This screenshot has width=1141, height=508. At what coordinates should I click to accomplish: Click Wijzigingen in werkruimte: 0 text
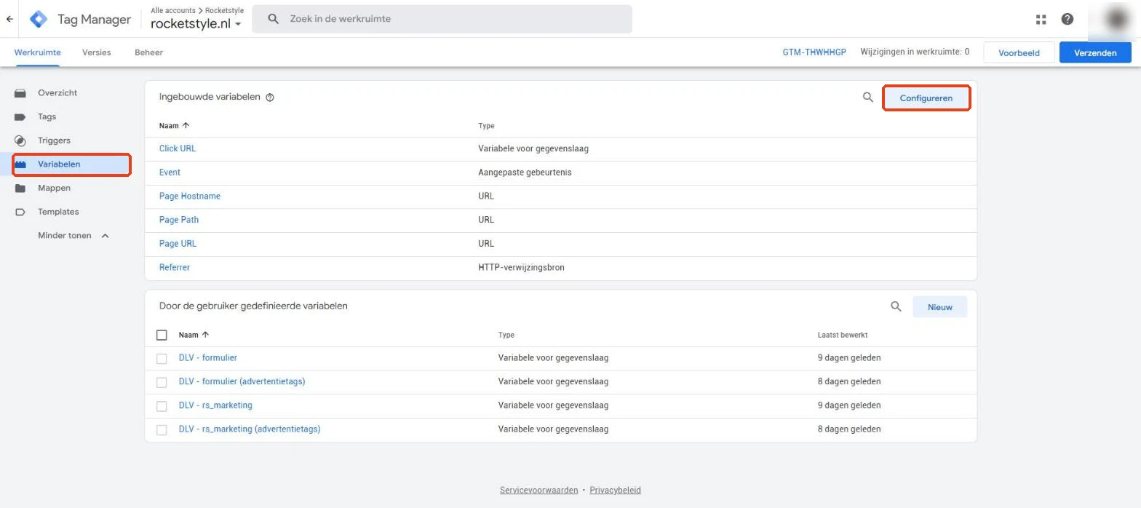coord(915,52)
